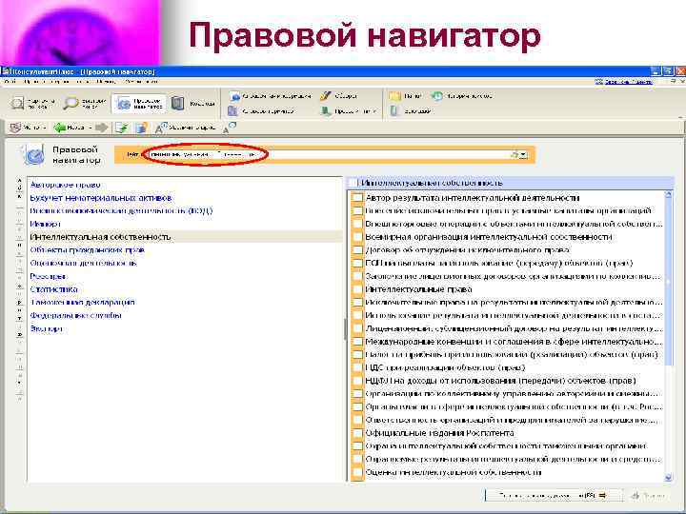
Task: Show История поисков search history
Action: coord(461,96)
